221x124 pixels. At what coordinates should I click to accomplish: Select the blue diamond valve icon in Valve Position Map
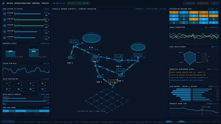(30, 89)
